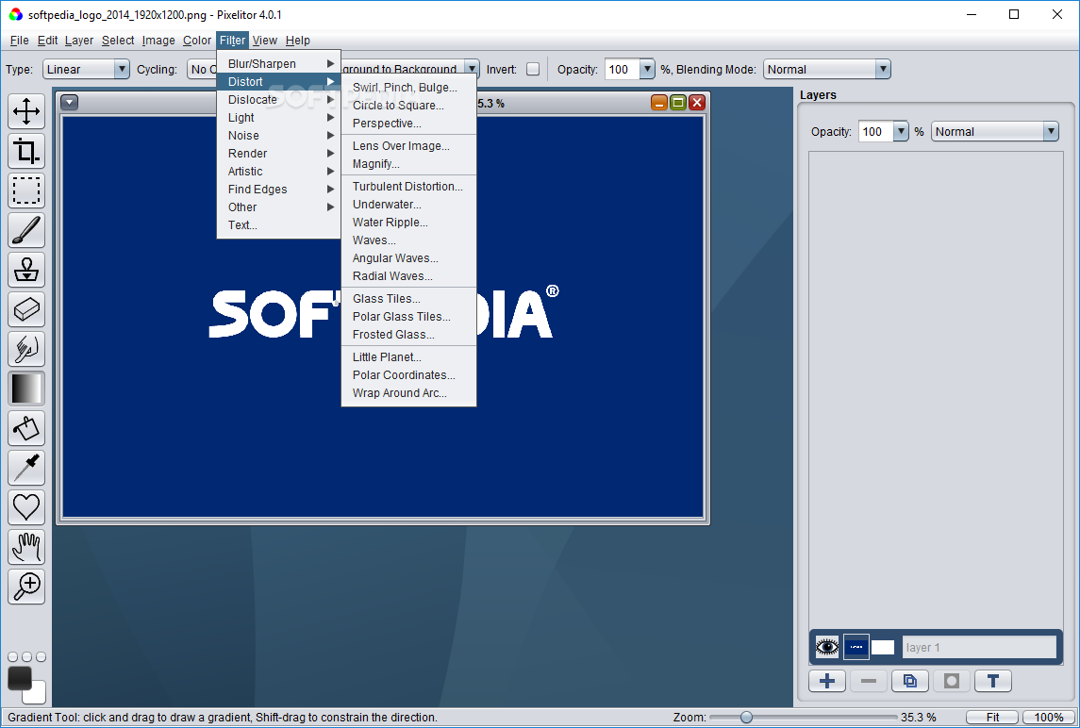Add a new layer with plus button
This screenshot has height=728, width=1080.
point(827,681)
